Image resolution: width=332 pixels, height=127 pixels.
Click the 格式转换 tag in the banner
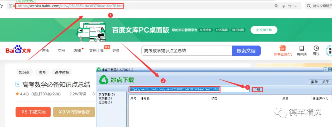click(x=238, y=30)
